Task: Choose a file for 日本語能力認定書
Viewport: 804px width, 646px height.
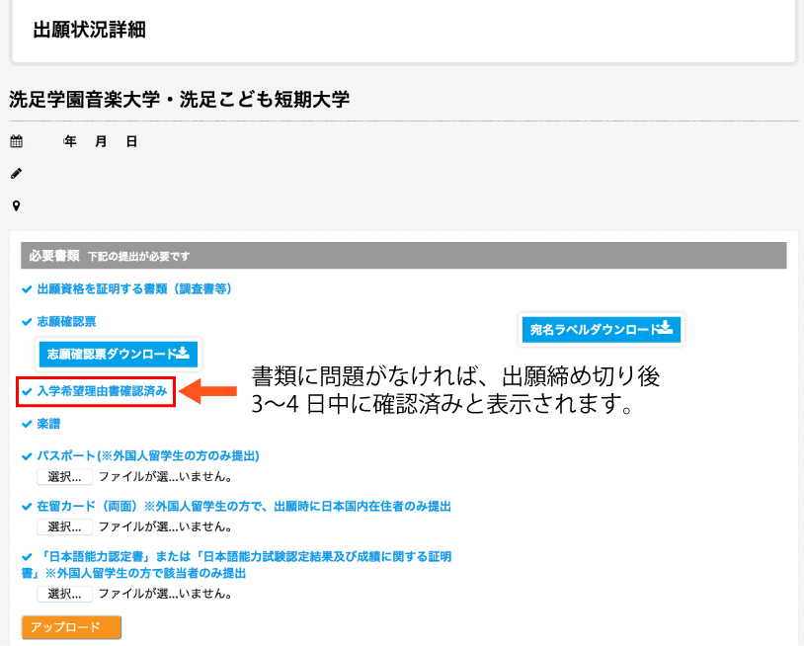Action: point(64,594)
